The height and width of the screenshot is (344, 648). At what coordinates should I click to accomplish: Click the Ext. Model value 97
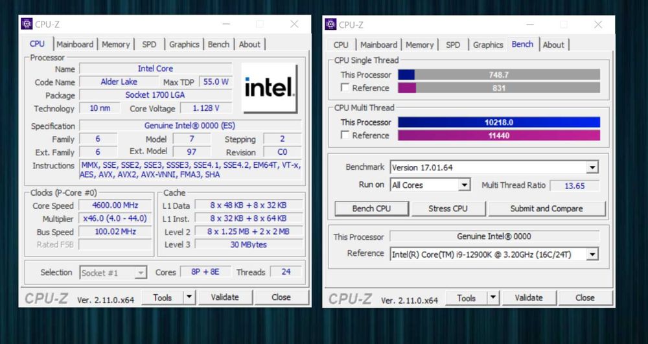click(191, 152)
